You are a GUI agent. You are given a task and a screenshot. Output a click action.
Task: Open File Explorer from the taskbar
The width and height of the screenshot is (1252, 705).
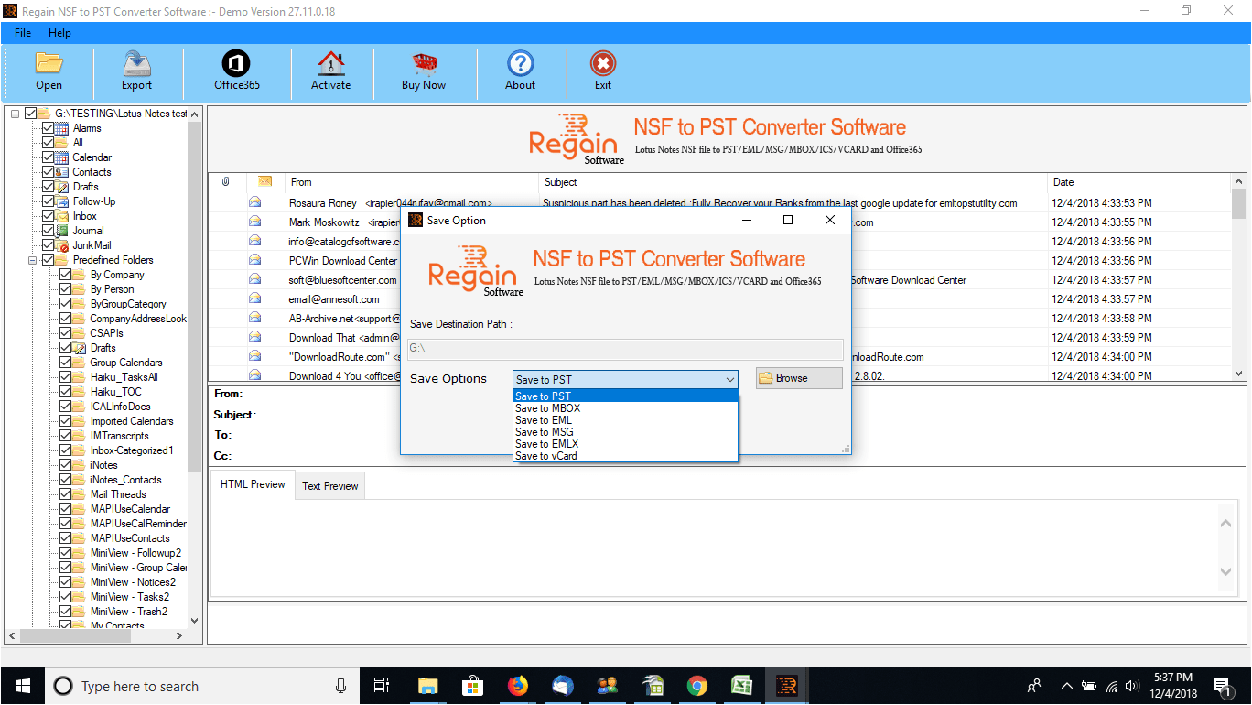click(427, 686)
